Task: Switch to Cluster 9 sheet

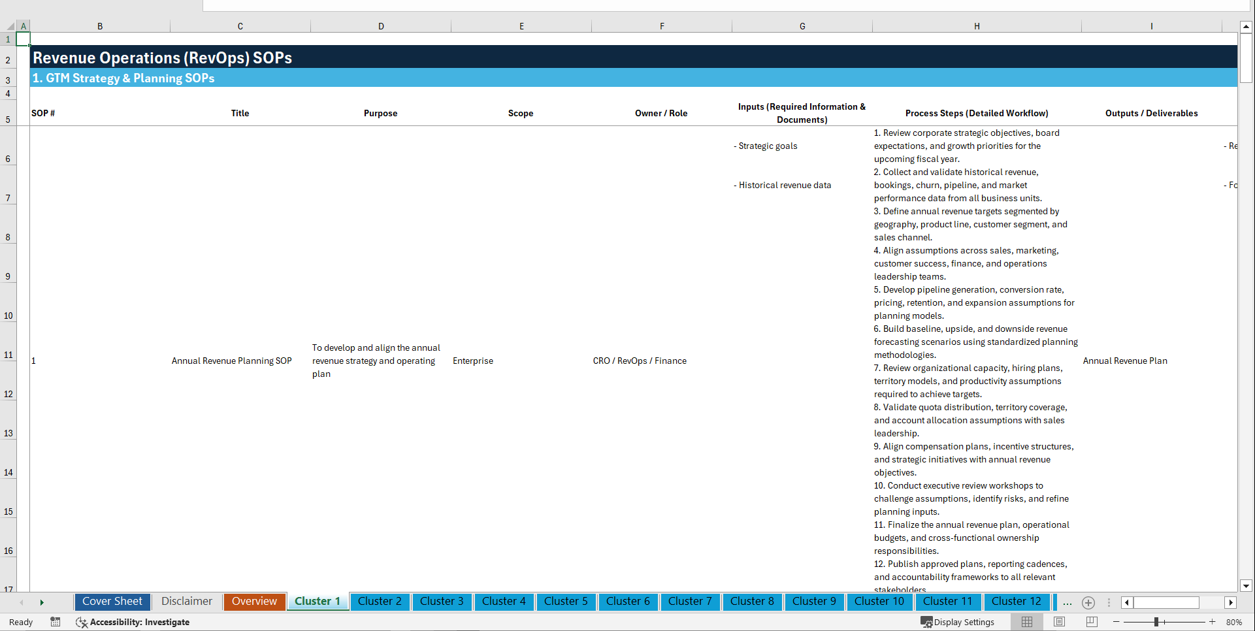Action: pos(814,602)
